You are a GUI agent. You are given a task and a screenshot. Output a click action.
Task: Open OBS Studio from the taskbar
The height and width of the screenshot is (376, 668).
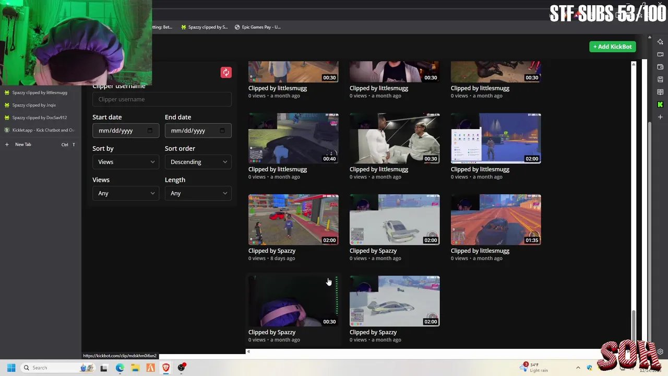point(182,368)
